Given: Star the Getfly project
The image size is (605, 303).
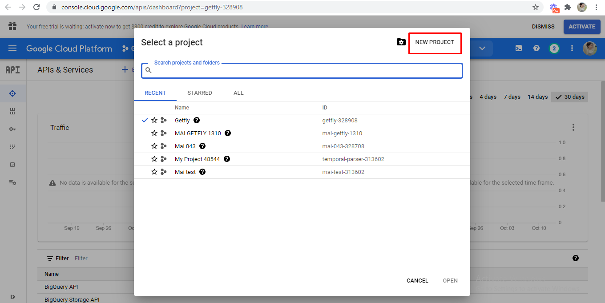Looking at the screenshot, I should [x=154, y=120].
